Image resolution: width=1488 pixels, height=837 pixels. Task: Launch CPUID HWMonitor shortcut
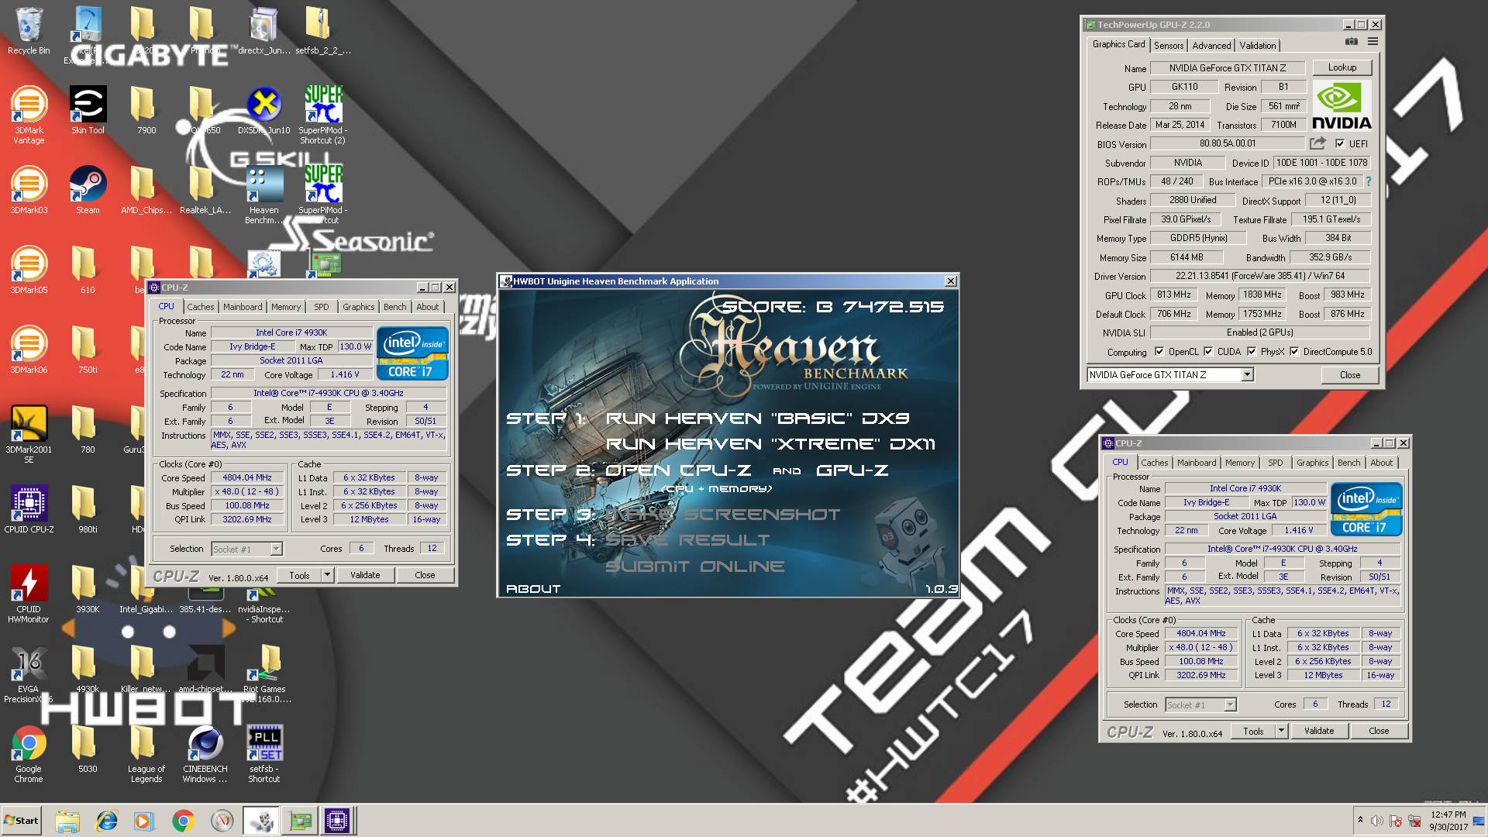29,594
